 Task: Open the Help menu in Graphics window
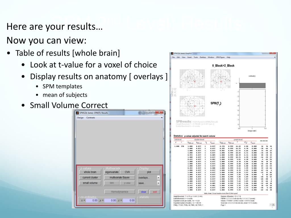(228, 57)
